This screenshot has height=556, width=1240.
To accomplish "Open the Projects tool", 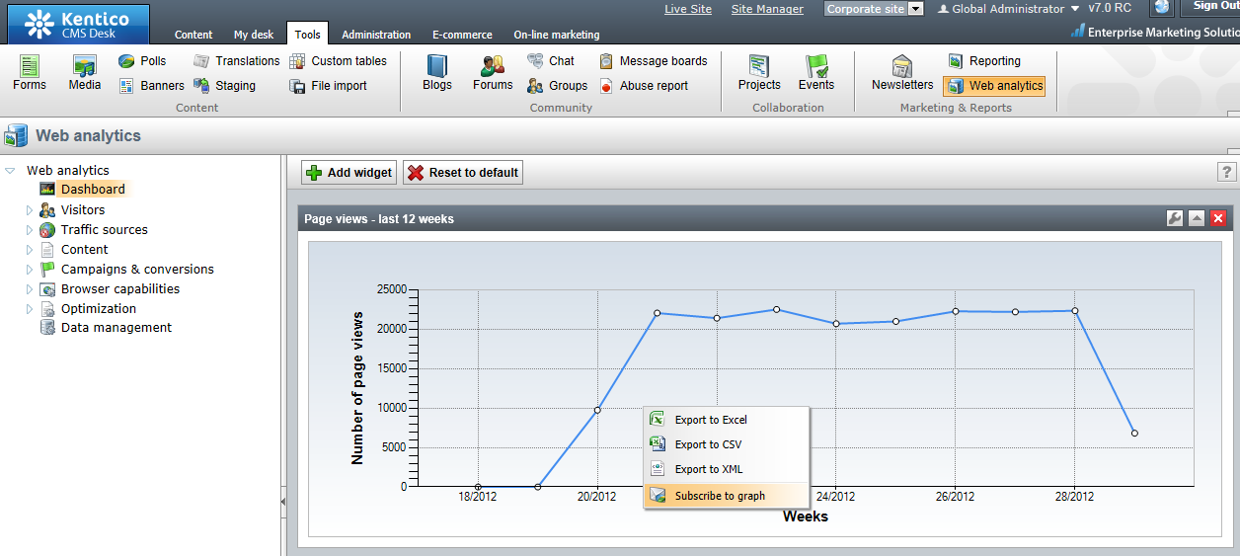I will pyautogui.click(x=759, y=72).
